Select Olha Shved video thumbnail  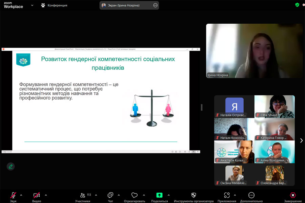point(274,107)
